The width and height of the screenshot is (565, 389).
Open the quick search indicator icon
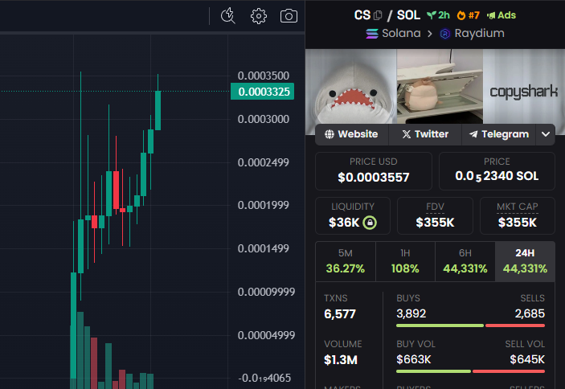[227, 16]
